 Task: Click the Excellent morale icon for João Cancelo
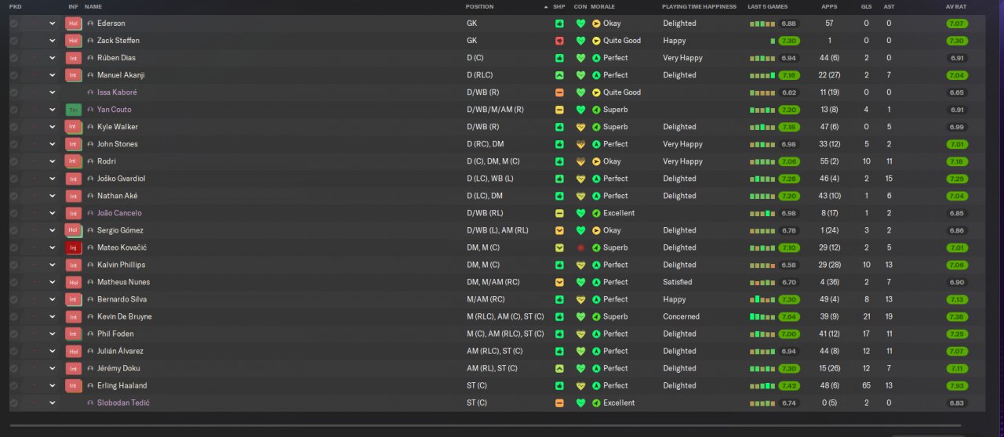click(596, 213)
